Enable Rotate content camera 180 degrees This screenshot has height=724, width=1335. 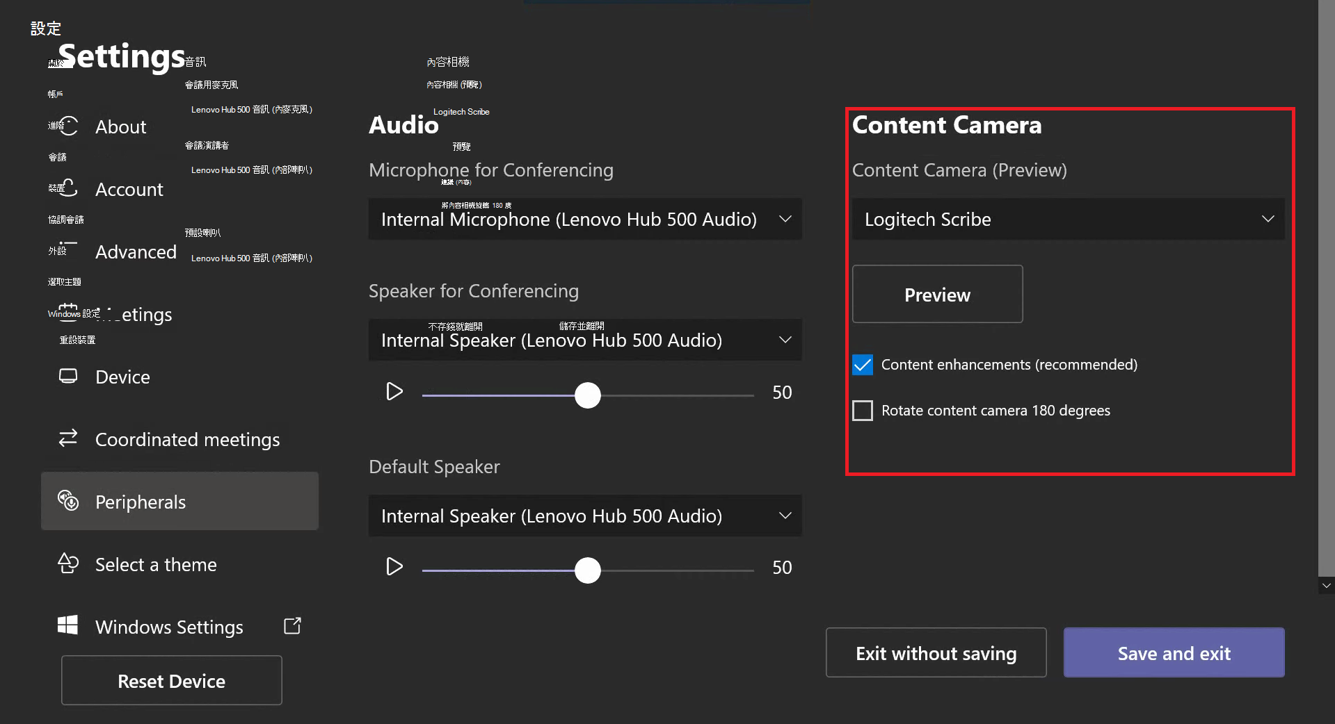coord(863,411)
